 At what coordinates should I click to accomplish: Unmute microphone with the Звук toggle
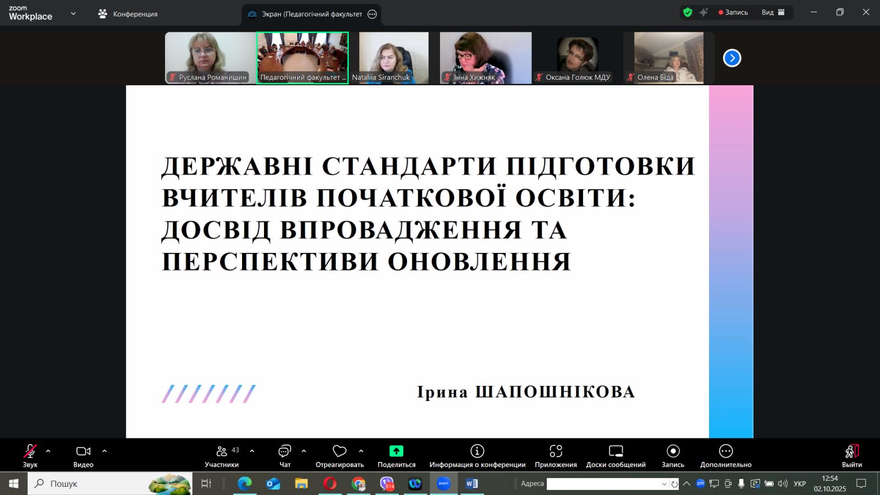30,451
